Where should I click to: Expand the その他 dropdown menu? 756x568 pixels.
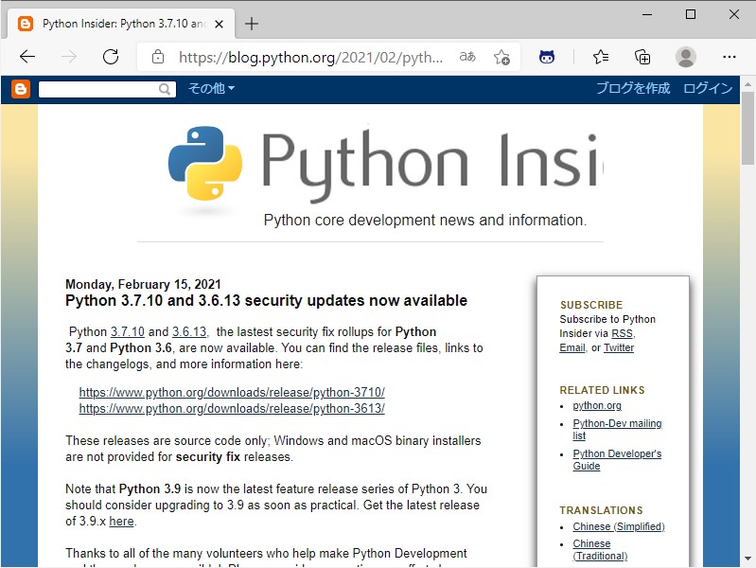[211, 88]
